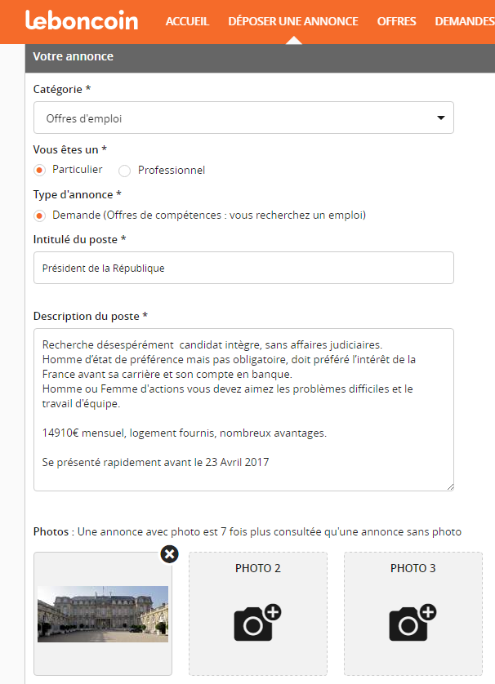This screenshot has width=495, height=684.
Task: Open the OFFRES menu item
Action: (396, 21)
